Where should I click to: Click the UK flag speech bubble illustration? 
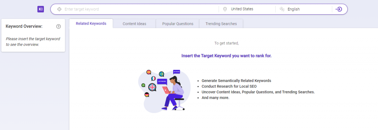(152, 87)
